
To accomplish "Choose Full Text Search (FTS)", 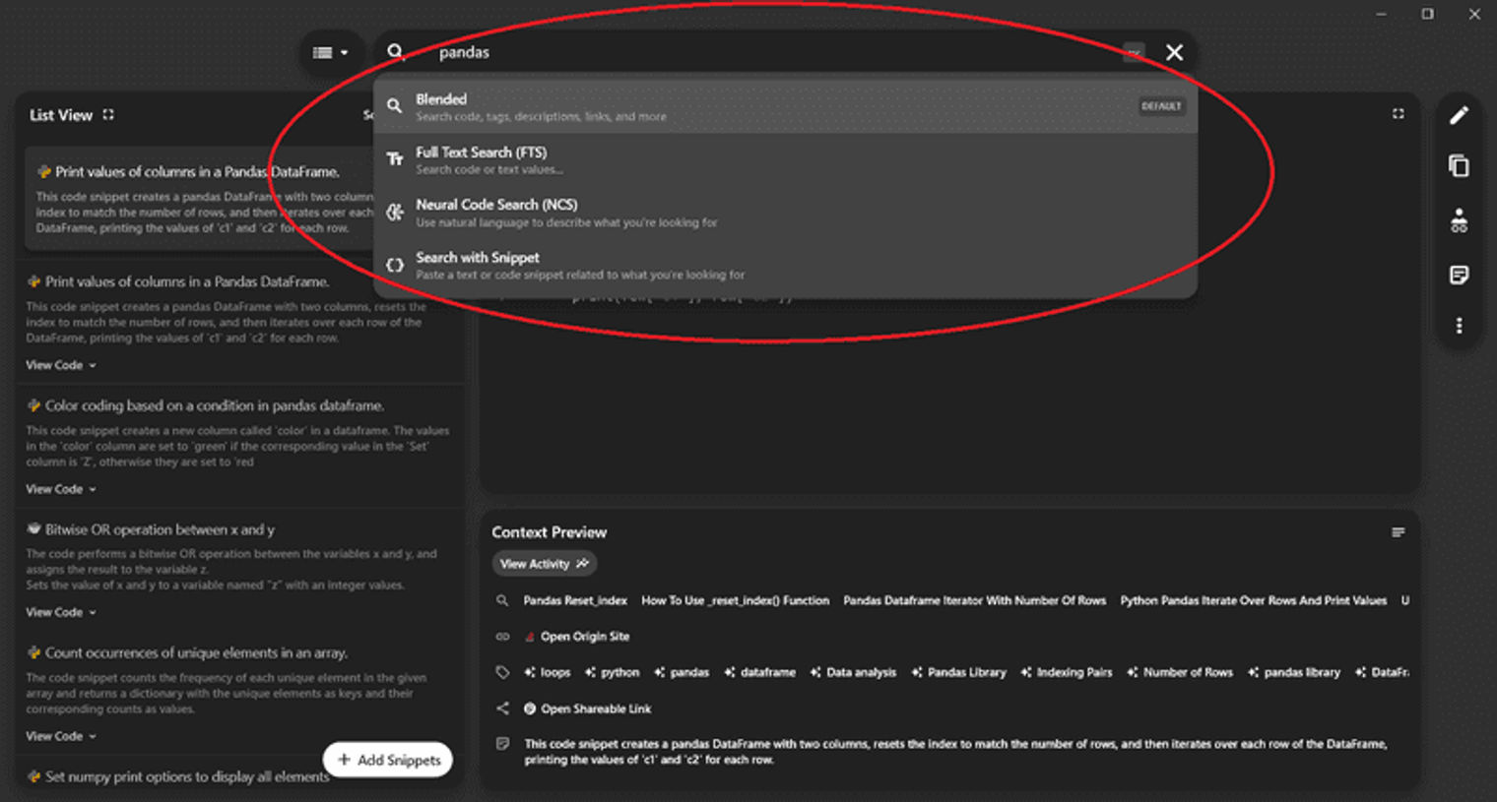I will point(785,159).
